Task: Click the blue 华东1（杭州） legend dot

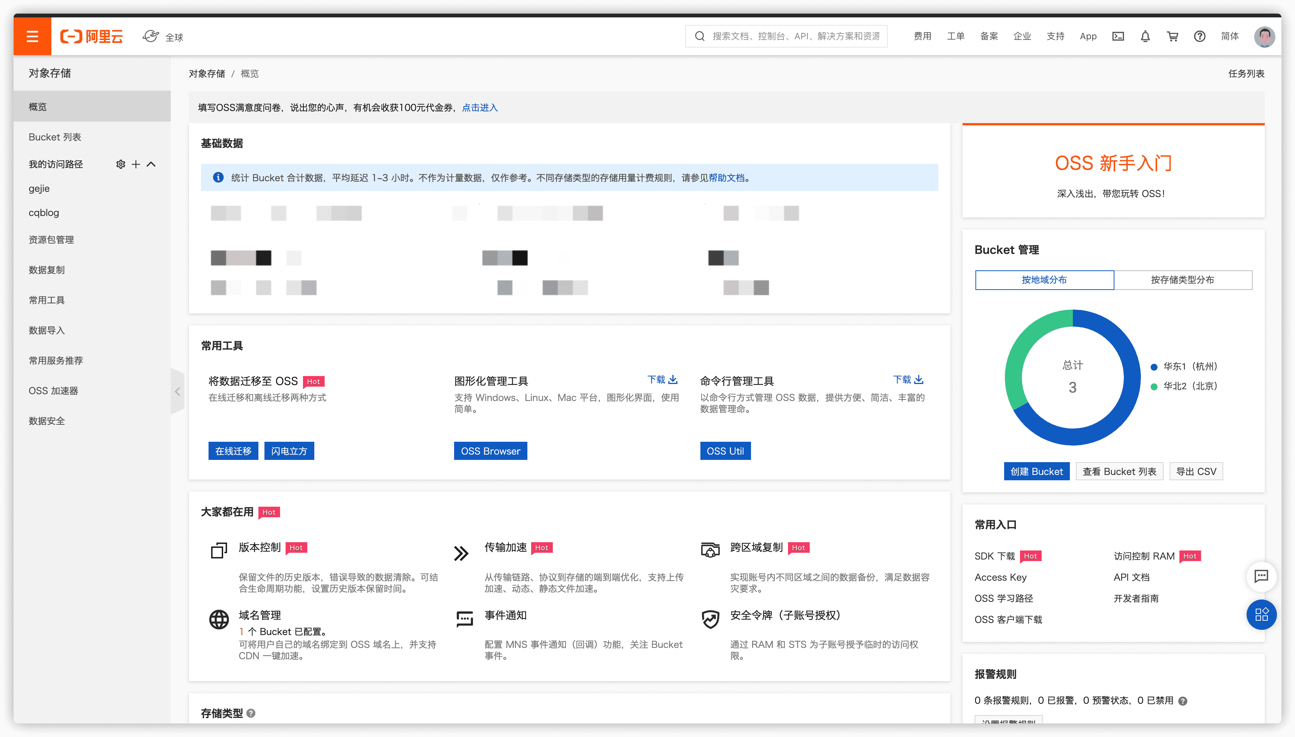Action: point(1154,367)
